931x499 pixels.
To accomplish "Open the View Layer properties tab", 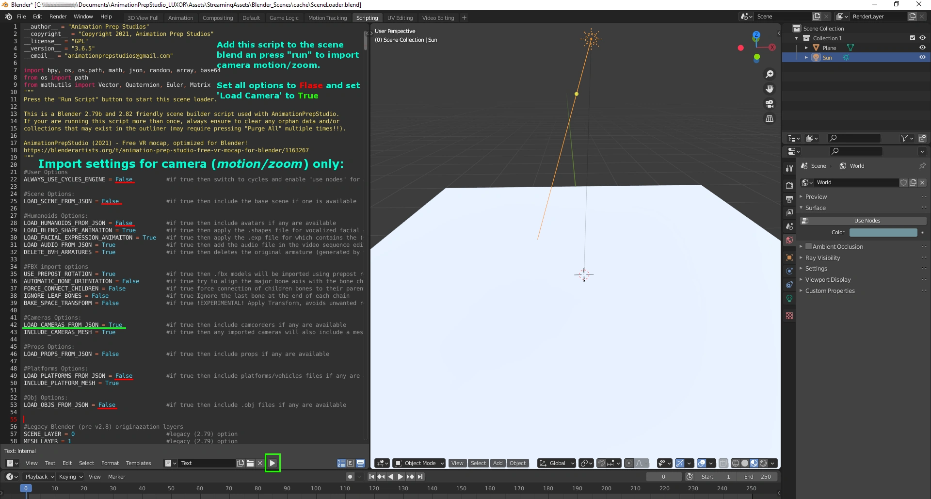I will 789,212.
